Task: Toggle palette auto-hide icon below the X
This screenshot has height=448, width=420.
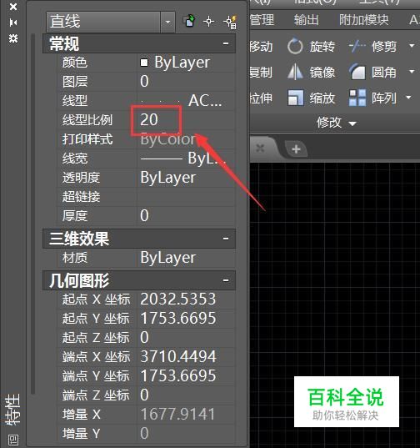Action: [x=13, y=23]
